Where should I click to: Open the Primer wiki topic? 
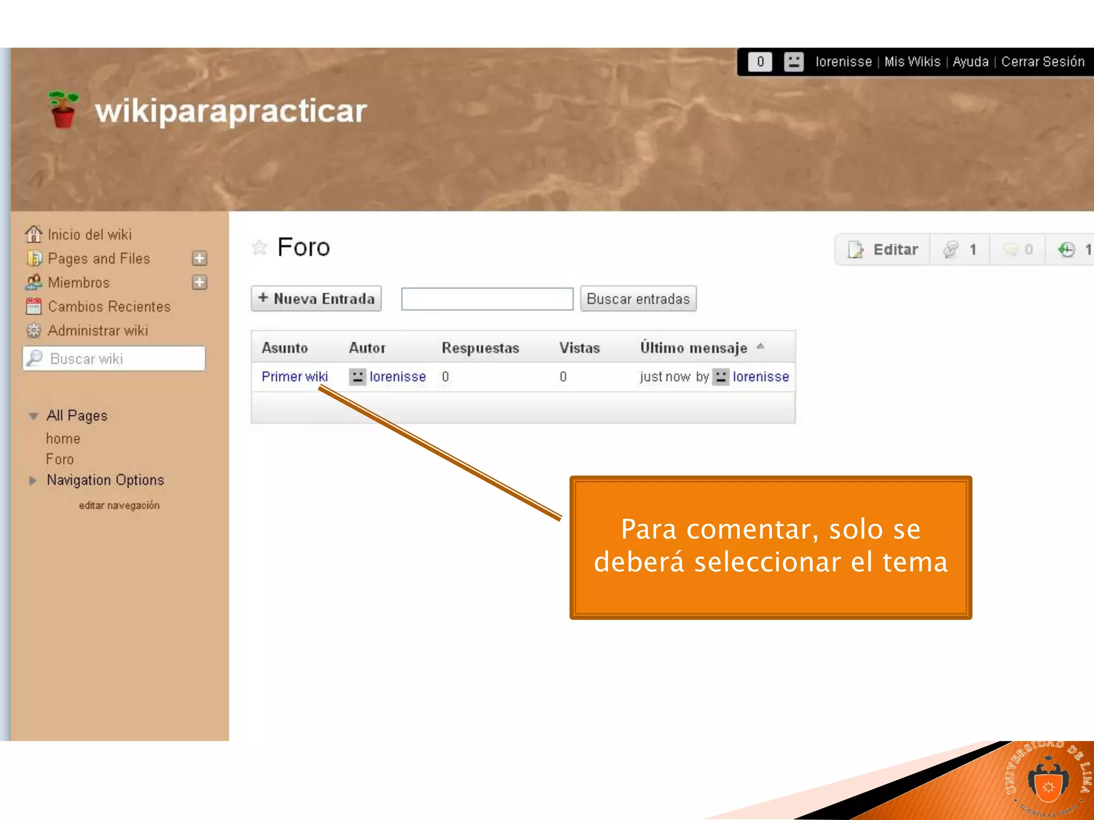pyautogui.click(x=294, y=377)
